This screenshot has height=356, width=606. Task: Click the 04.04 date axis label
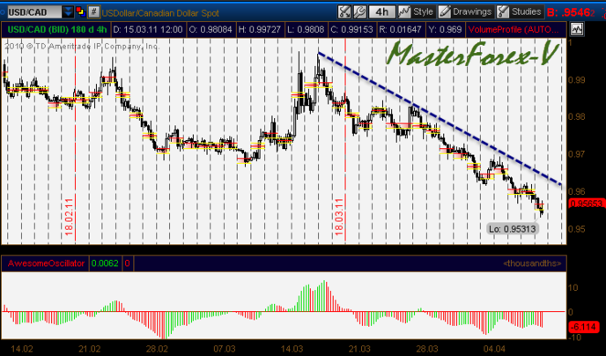coord(494,349)
